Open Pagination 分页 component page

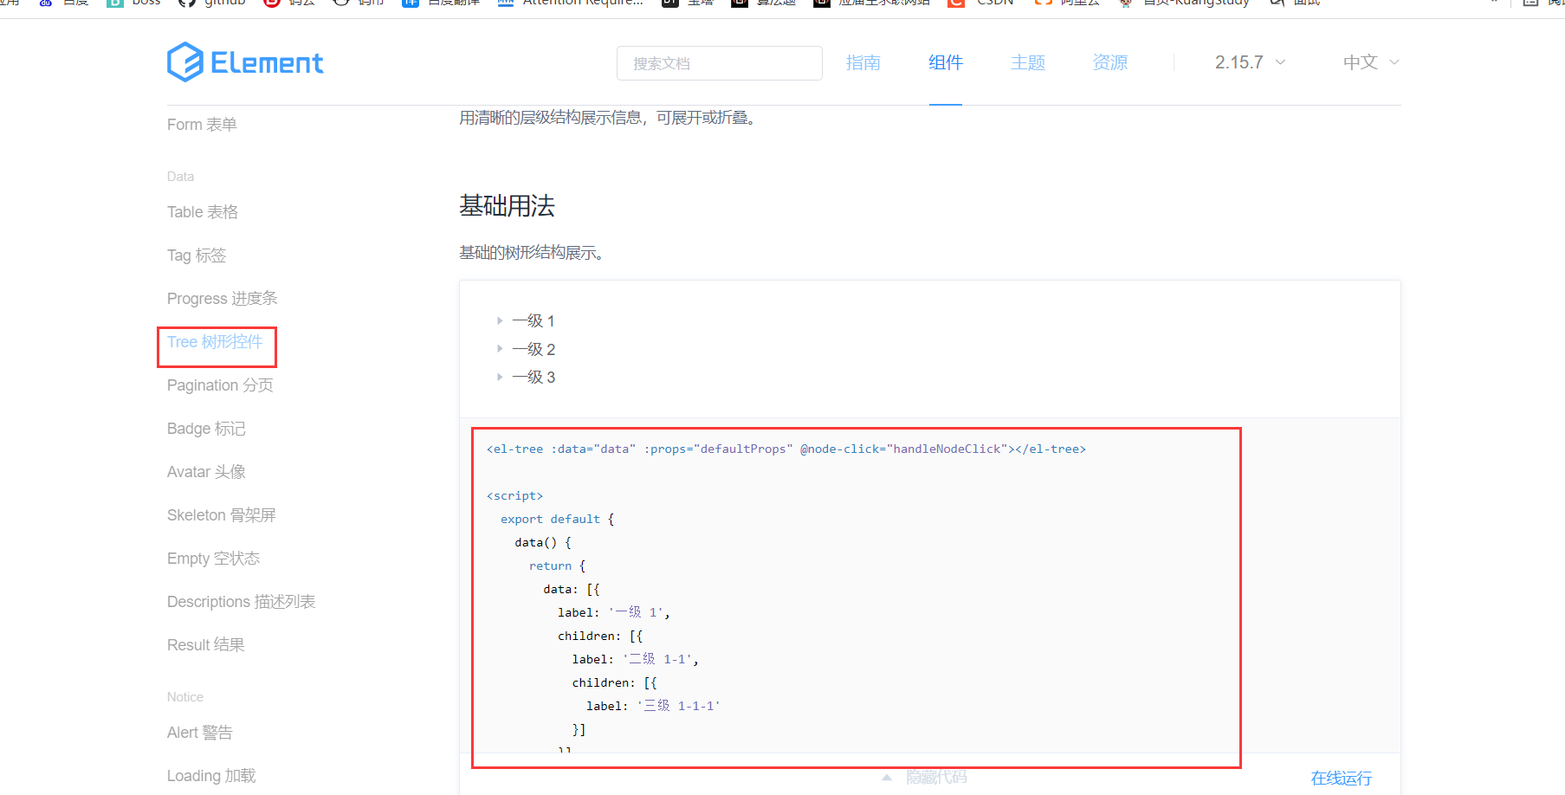[x=220, y=385]
